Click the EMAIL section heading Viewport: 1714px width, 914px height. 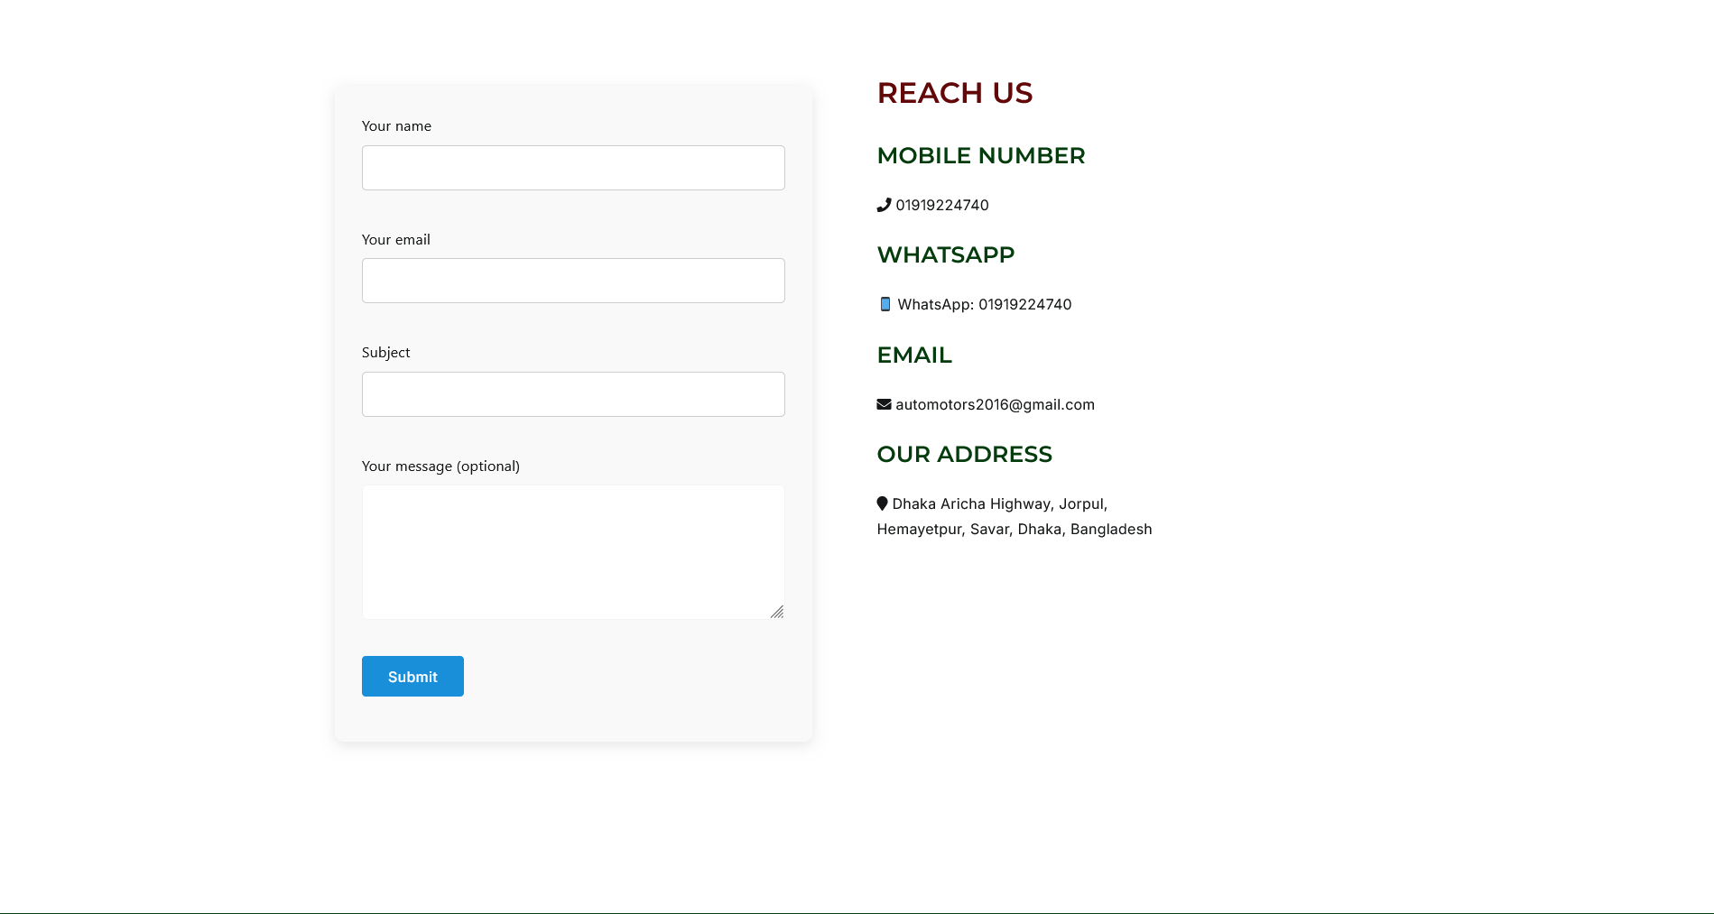point(914,355)
